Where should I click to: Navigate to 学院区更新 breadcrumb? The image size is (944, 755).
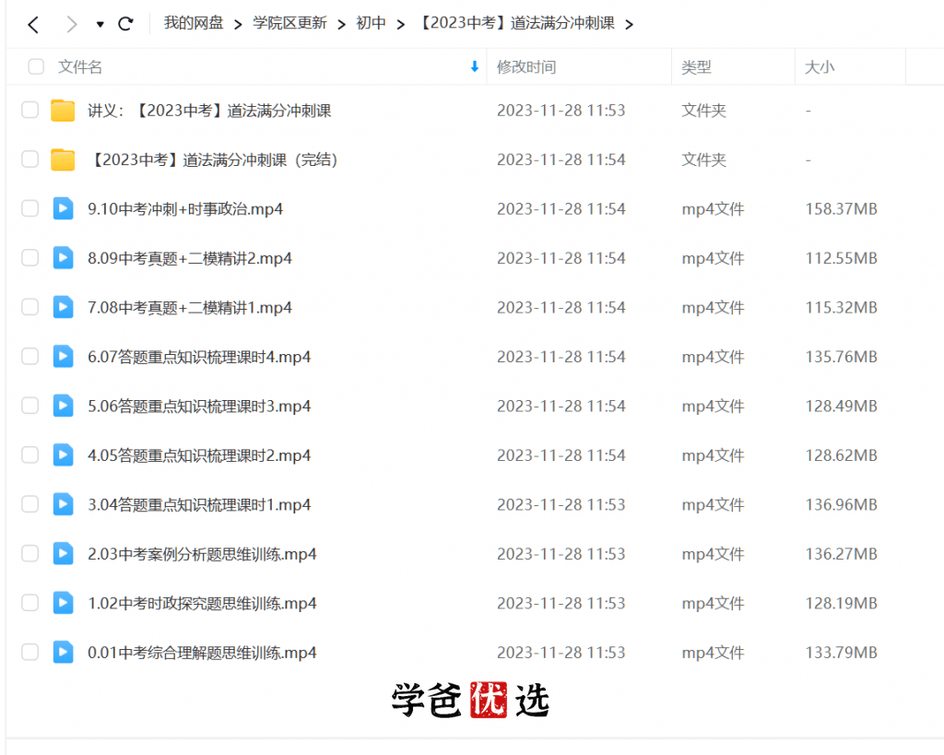click(x=289, y=23)
